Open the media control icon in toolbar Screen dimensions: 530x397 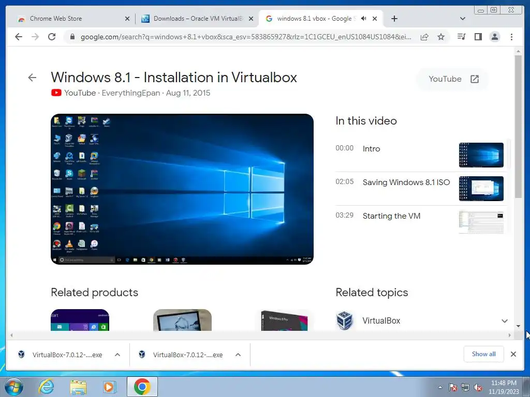click(461, 37)
